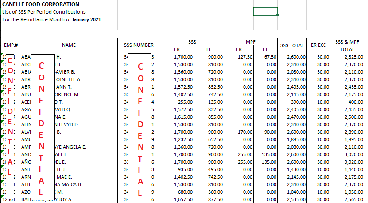
Task: Select the SSS ER value 1,232.50
Action: (x=177, y=139)
